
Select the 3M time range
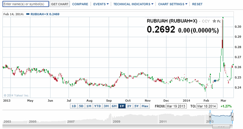[x=106, y=106]
